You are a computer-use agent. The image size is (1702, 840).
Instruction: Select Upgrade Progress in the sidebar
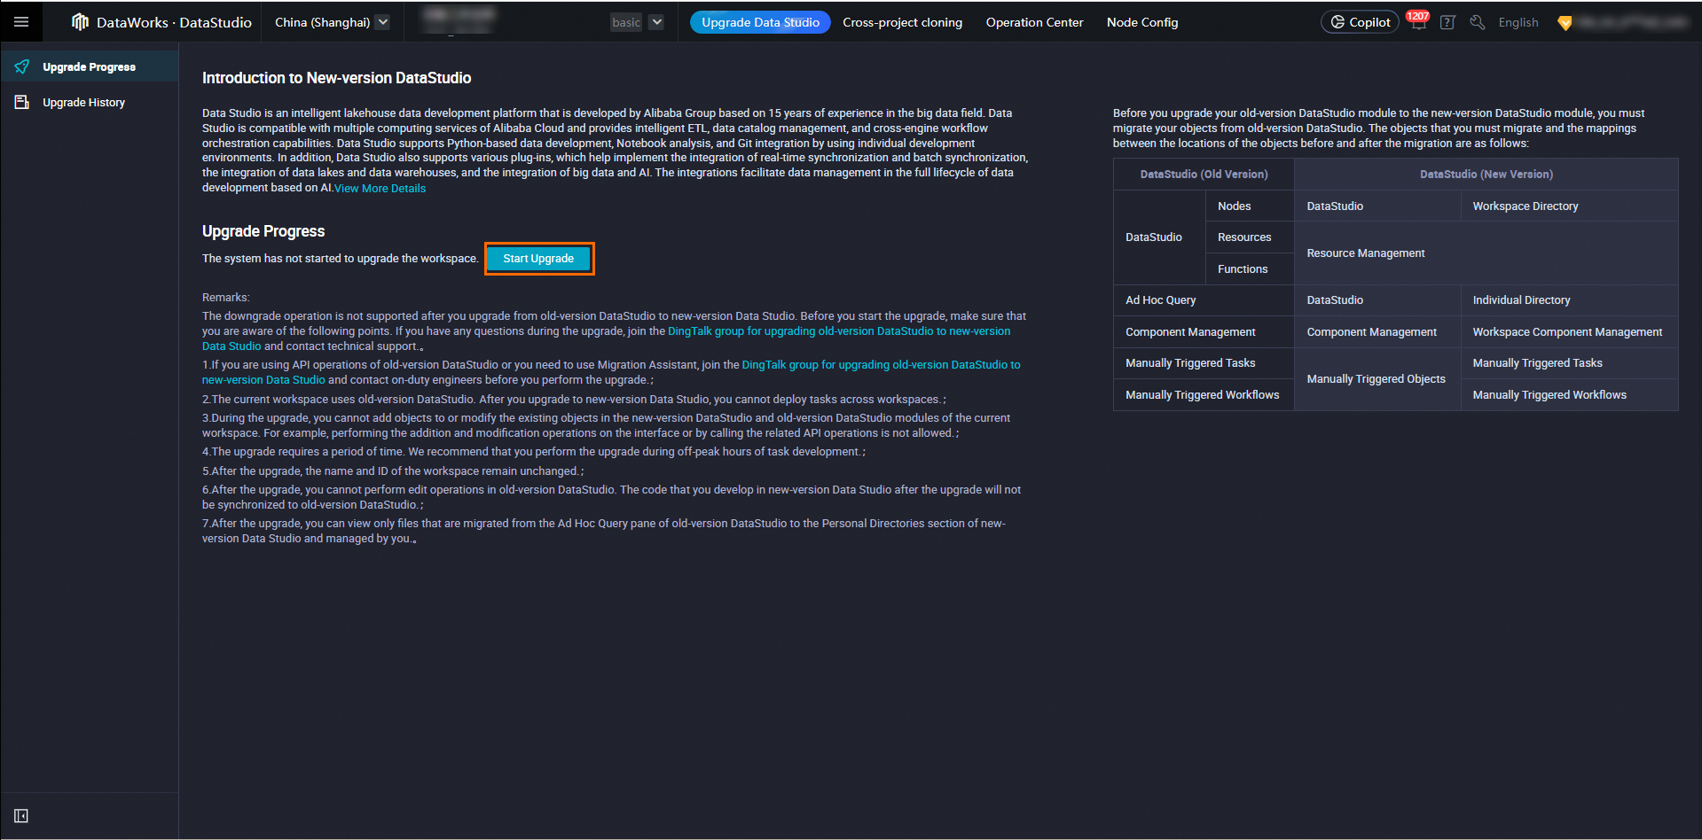(90, 66)
